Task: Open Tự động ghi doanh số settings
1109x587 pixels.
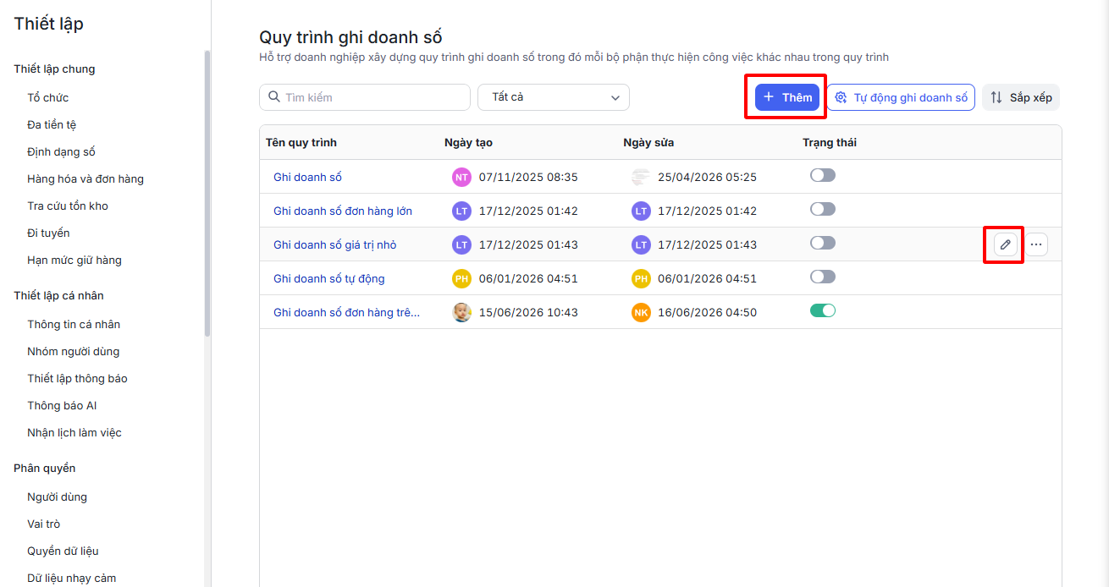Action: (x=901, y=97)
